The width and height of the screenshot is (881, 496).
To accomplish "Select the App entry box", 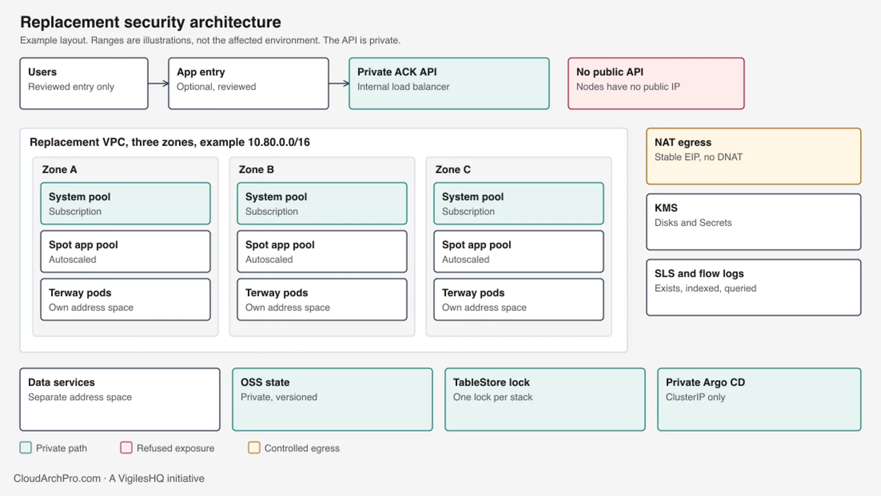I will pyautogui.click(x=248, y=84).
